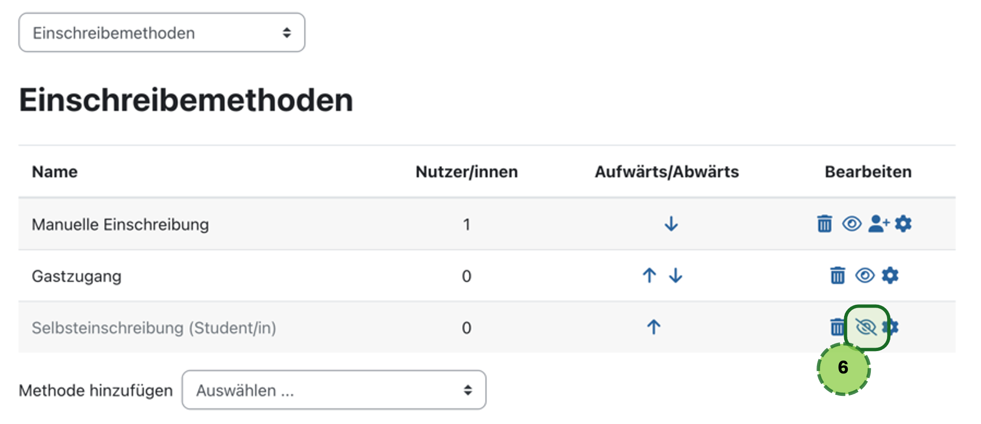
Task: Move Gastzugang down using the arrow
Action: click(x=675, y=275)
